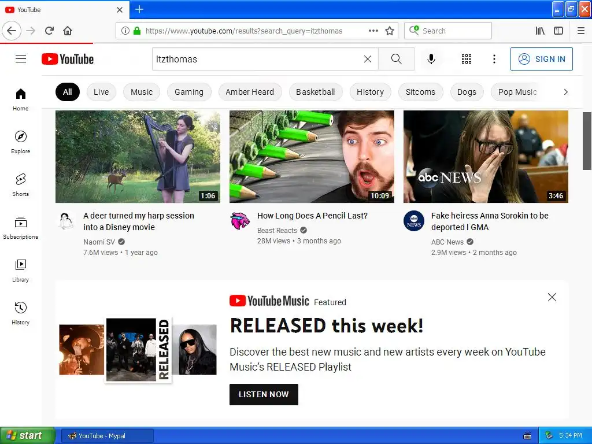Reload the page with refresh icon
This screenshot has width=592, height=444.
pyautogui.click(x=50, y=31)
